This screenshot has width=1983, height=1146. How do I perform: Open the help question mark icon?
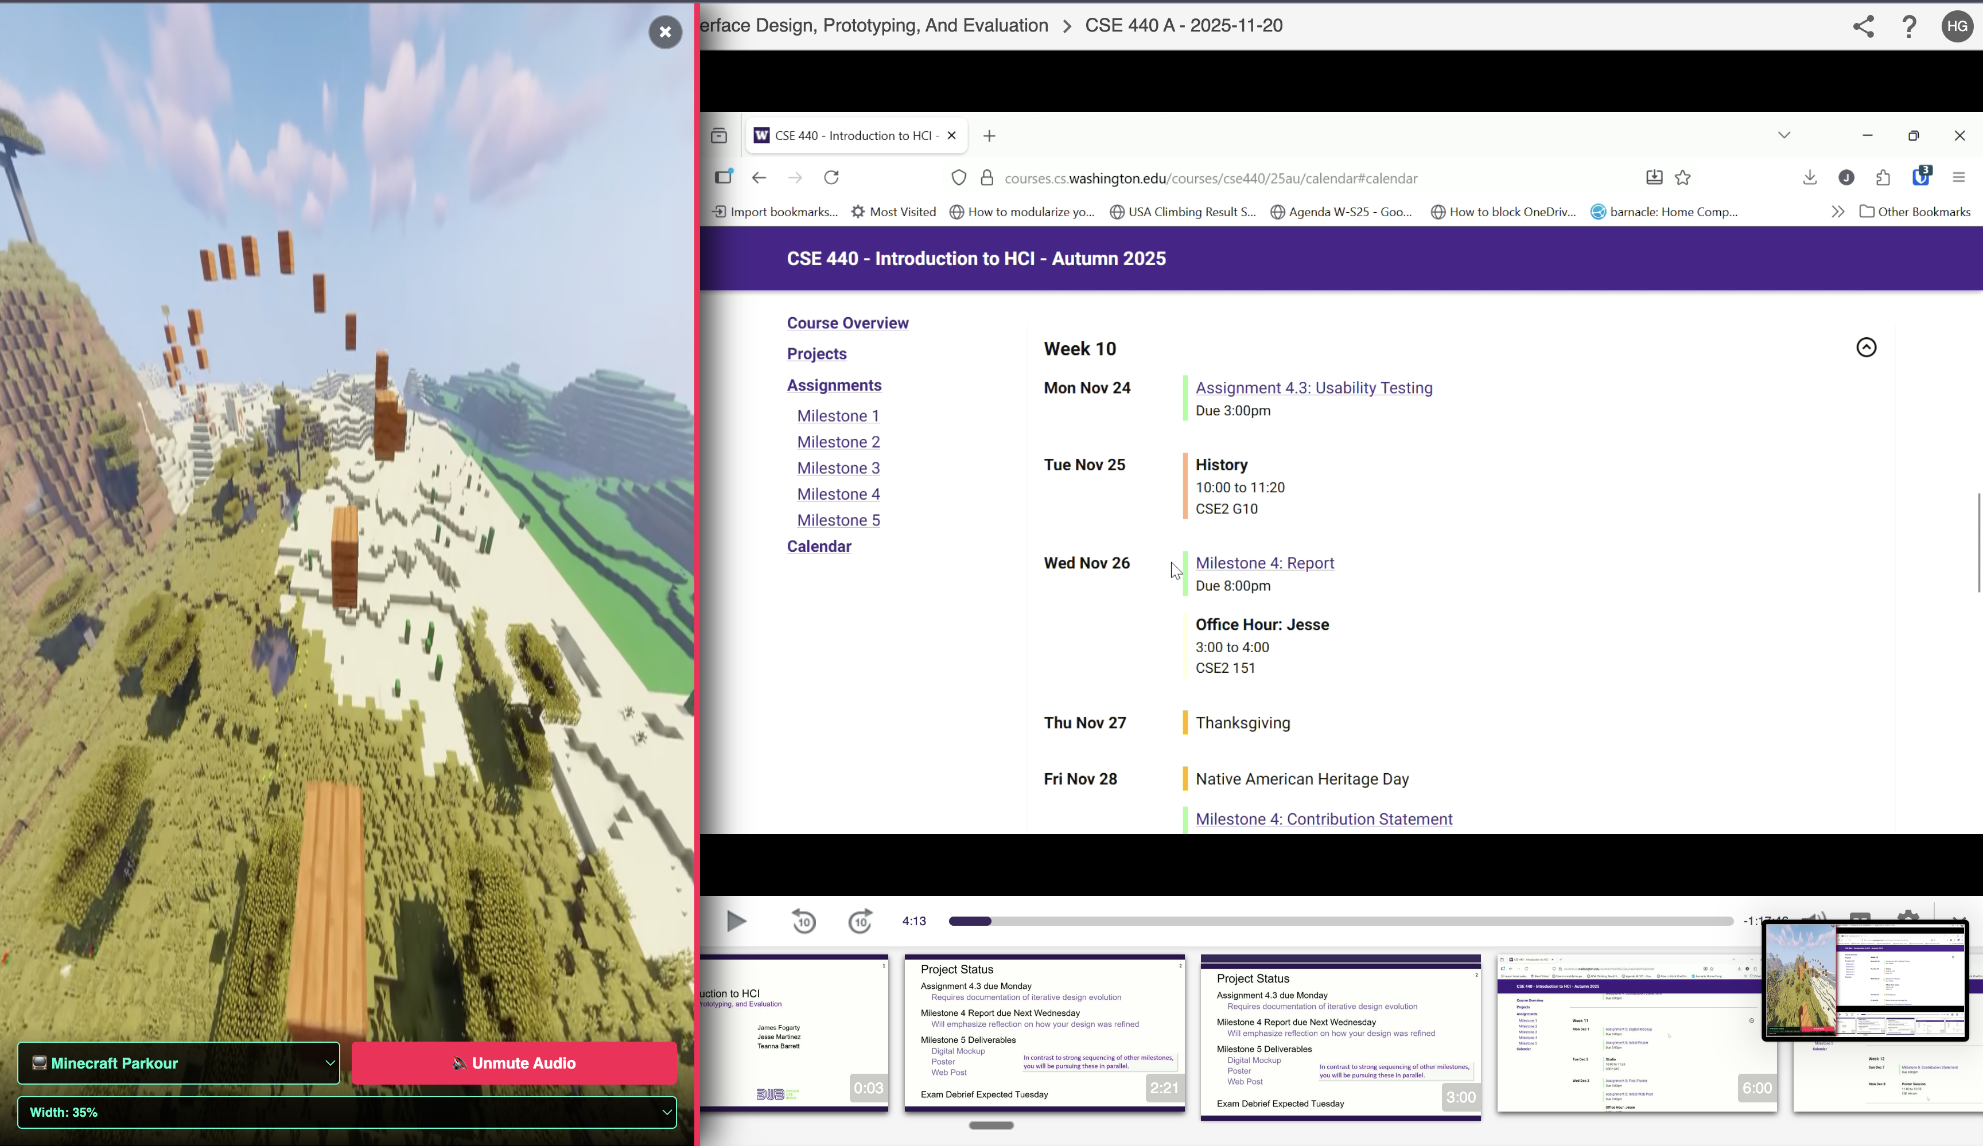(x=1909, y=27)
